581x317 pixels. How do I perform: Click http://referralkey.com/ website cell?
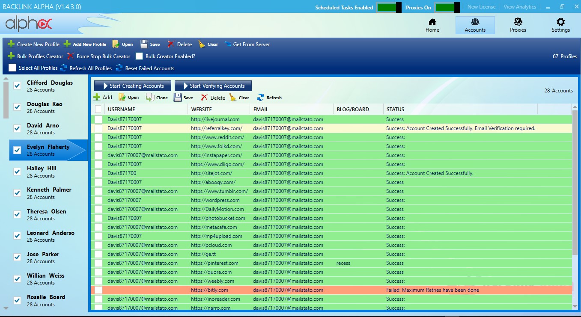coord(217,128)
